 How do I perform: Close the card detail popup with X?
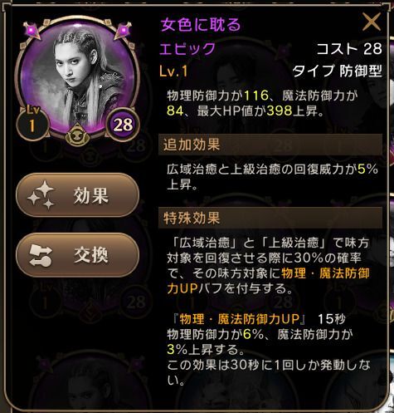coord(372,22)
